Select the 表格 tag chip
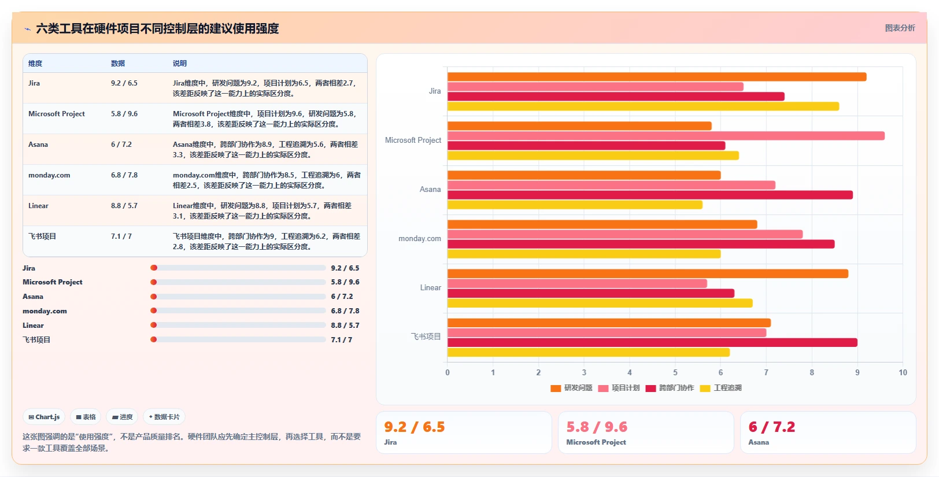 pos(86,417)
